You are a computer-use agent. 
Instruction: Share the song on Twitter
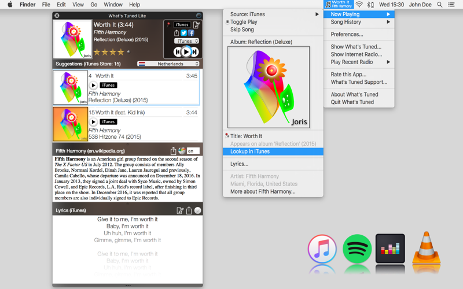pyautogui.click(x=183, y=33)
